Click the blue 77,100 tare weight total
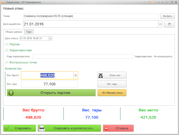The image size is (179, 135). click(x=92, y=118)
